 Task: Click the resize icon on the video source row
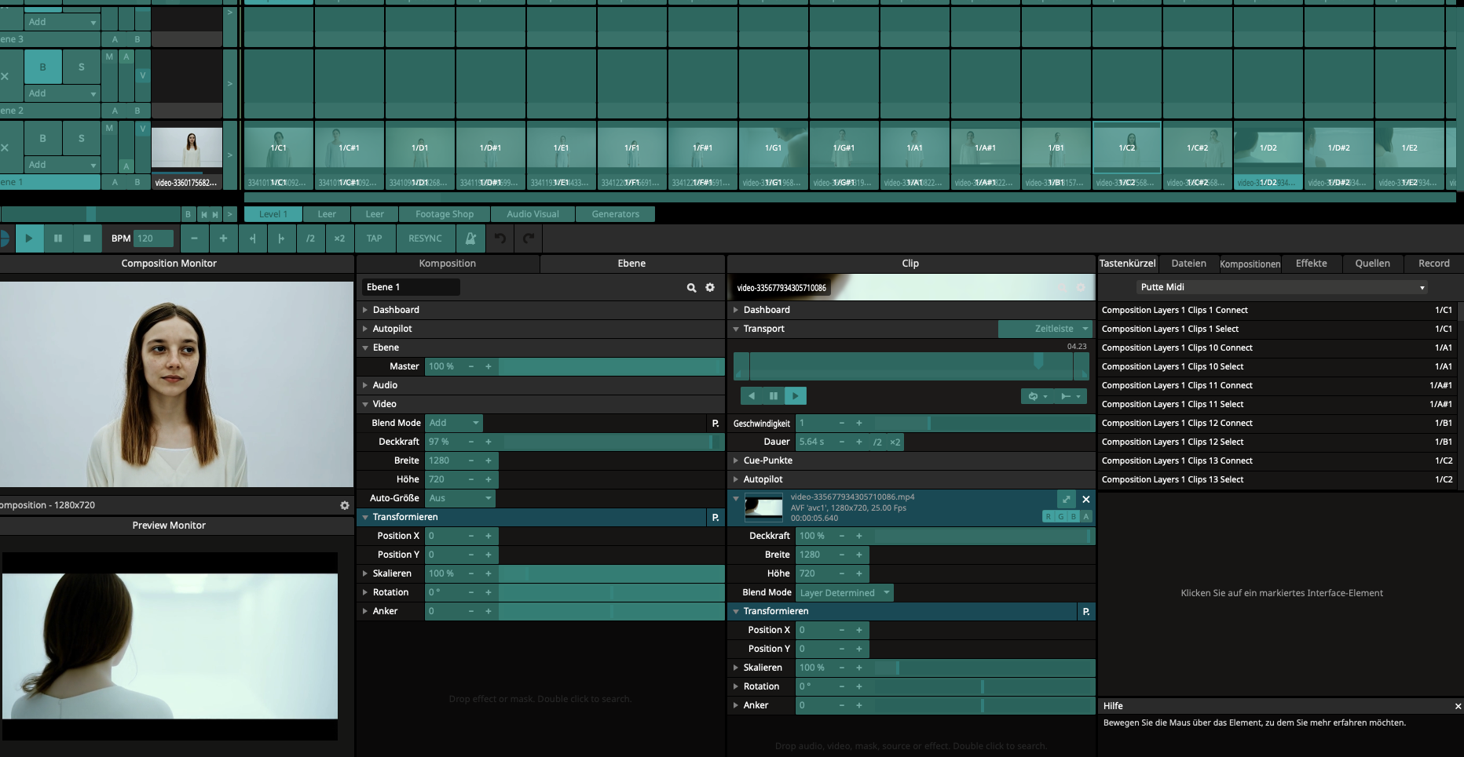pos(1066,499)
